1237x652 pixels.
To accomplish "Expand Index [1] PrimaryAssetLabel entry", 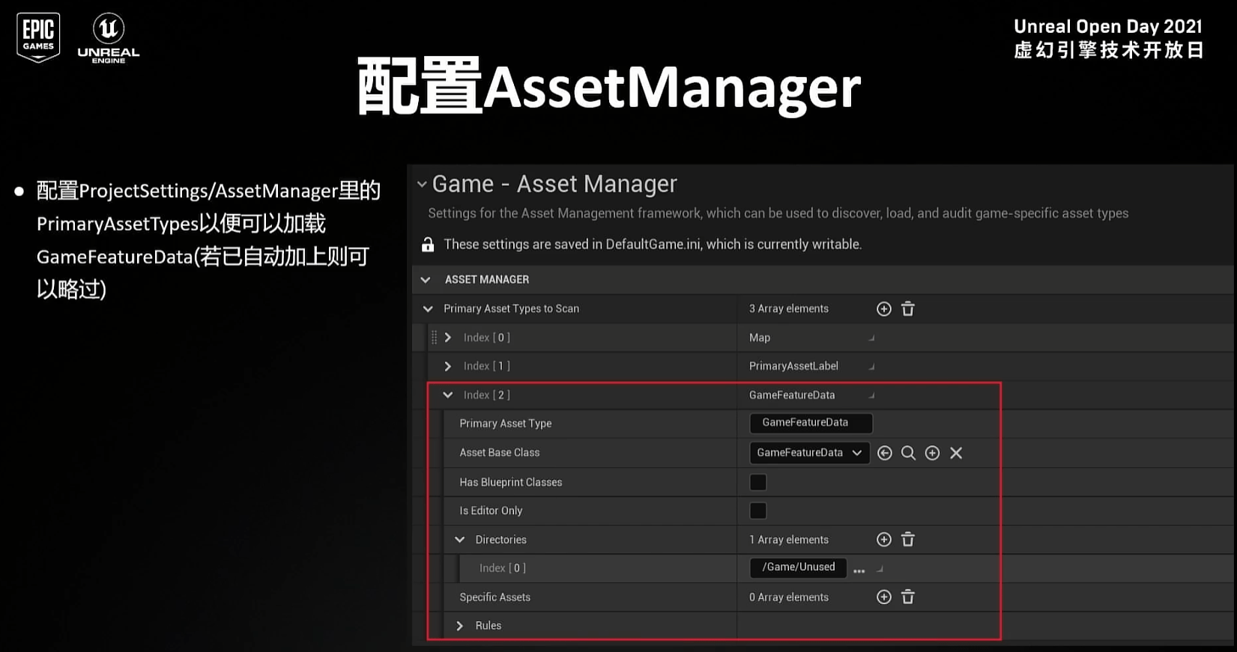I will [x=448, y=366].
